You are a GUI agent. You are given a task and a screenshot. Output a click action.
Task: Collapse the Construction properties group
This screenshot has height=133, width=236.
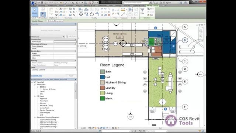click(x=75, y=40)
